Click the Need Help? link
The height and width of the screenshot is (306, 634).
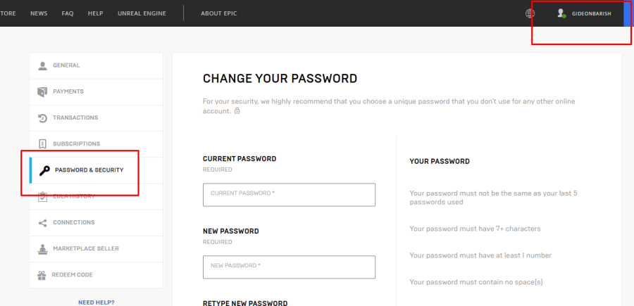(97, 302)
